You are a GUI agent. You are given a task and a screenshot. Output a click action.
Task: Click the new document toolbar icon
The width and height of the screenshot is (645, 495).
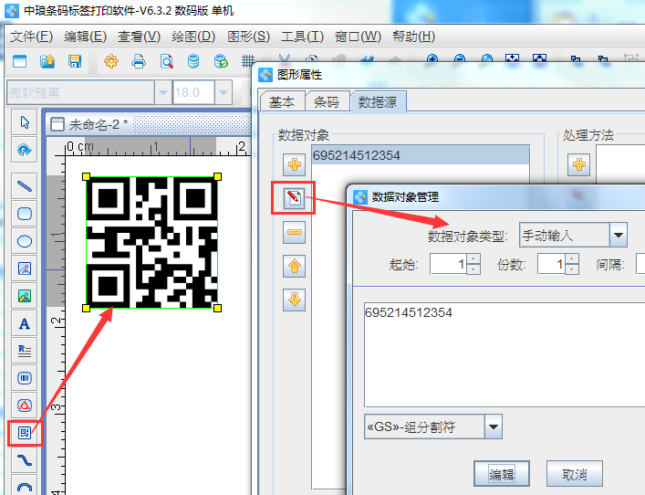[20, 61]
